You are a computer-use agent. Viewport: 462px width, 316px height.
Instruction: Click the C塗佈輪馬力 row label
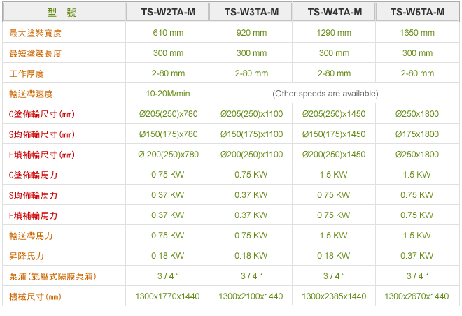click(x=33, y=175)
